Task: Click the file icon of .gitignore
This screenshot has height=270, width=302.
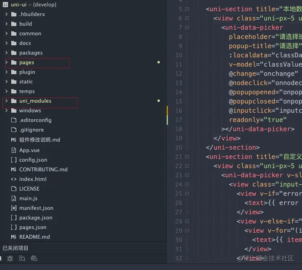Action: click(x=14, y=130)
